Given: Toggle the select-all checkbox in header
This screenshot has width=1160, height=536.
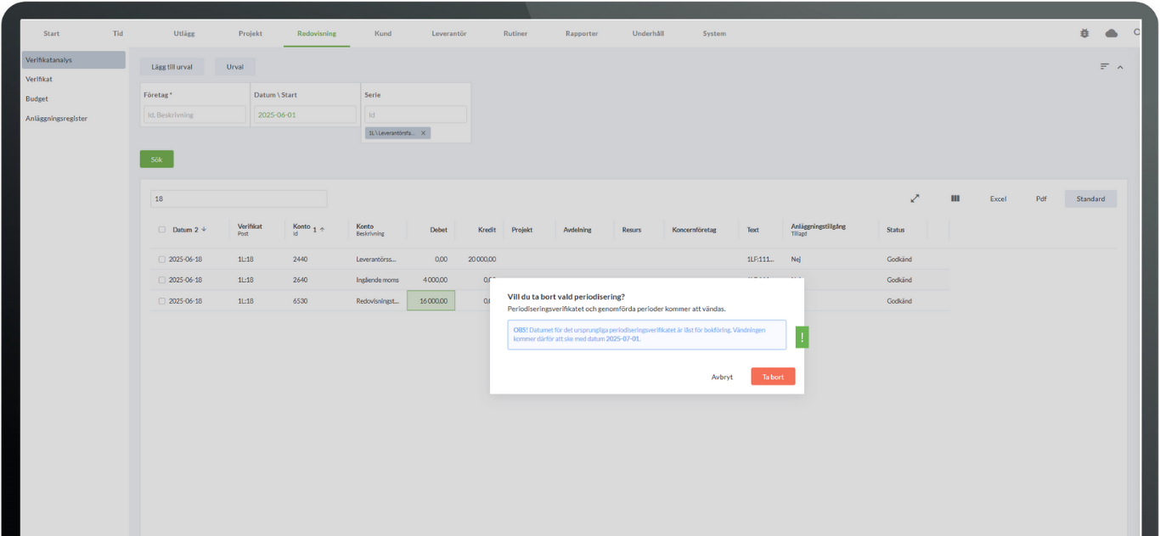Looking at the screenshot, I should coord(162,230).
